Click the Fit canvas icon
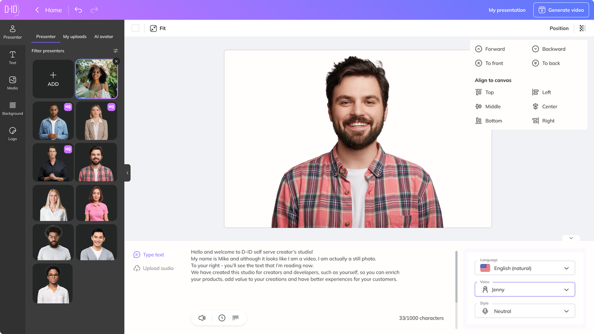The height and width of the screenshot is (334, 594). point(154,28)
